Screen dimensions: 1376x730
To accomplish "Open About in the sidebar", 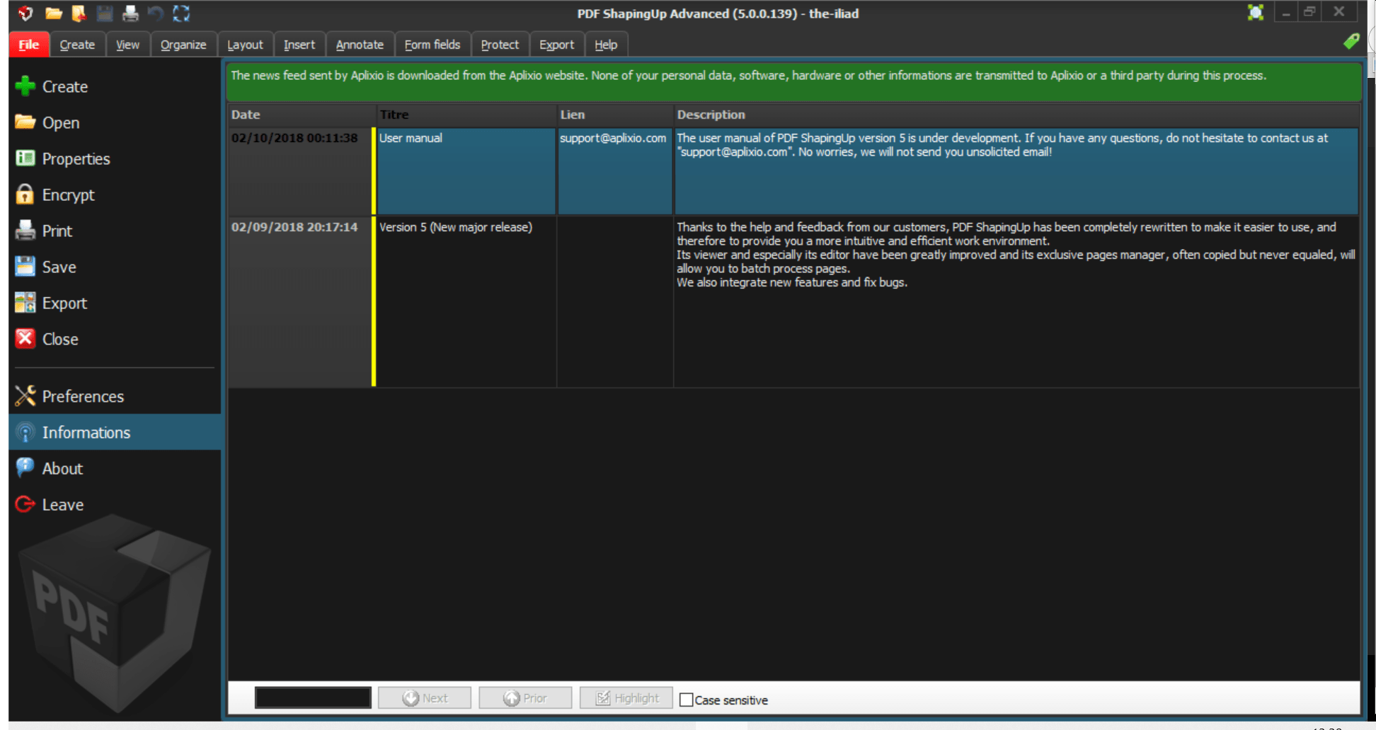I will (115, 468).
